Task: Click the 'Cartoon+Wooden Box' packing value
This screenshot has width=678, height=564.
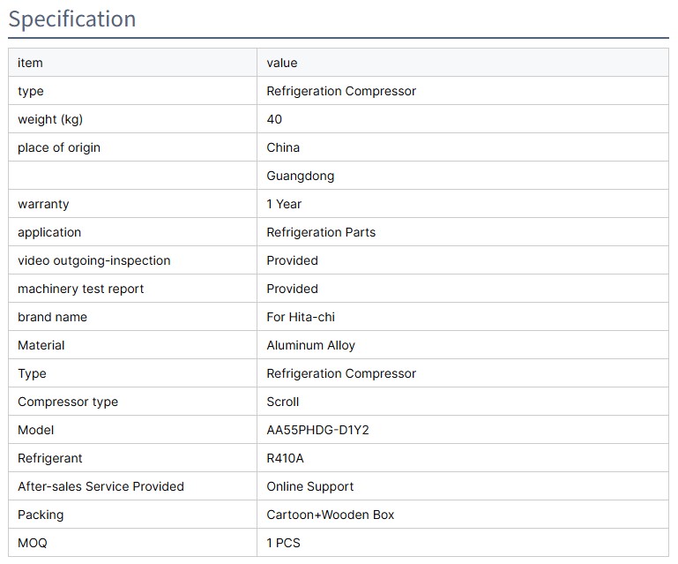Action: [331, 515]
